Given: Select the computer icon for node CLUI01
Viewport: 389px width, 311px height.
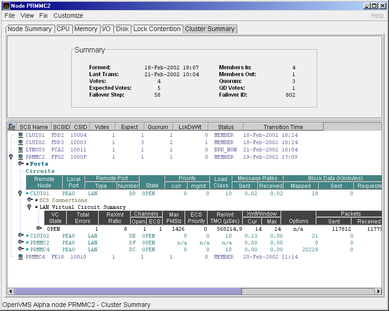Looking at the screenshot, I should point(21,135).
